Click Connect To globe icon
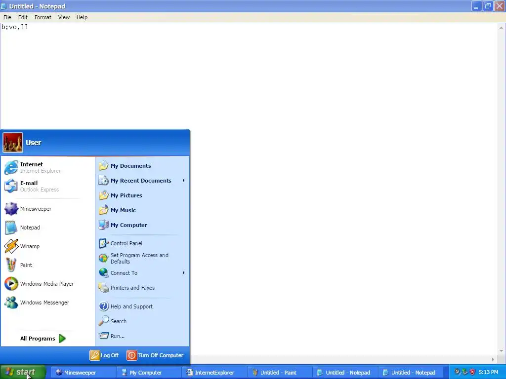Image resolution: width=506 pixels, height=379 pixels. click(103, 272)
